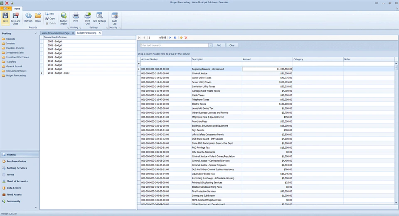Click the Save and Close icon
This screenshot has height=216, width=399.
tap(15, 16)
